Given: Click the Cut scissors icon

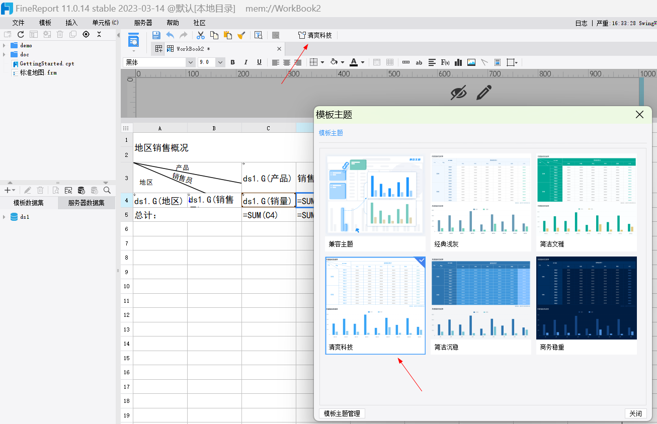Looking at the screenshot, I should pyautogui.click(x=200, y=35).
